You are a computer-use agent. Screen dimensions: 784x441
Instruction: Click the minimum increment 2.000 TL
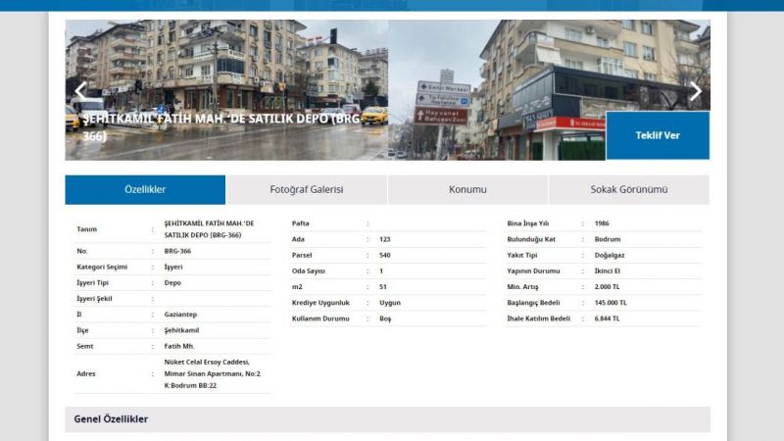pyautogui.click(x=607, y=286)
